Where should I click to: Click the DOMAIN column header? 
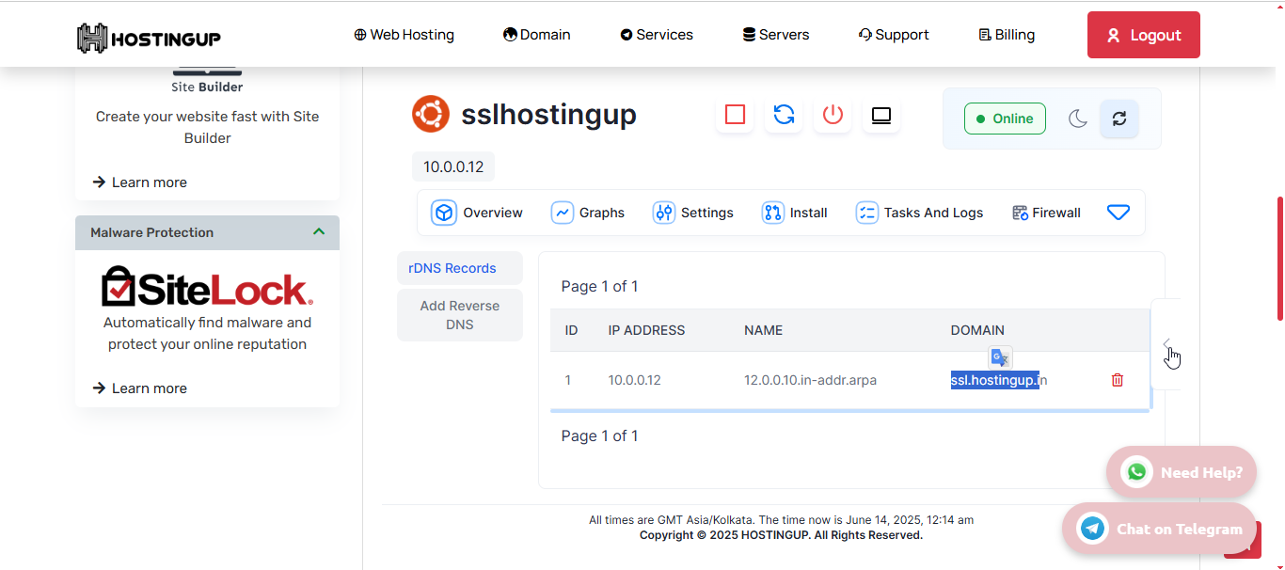coord(977,330)
